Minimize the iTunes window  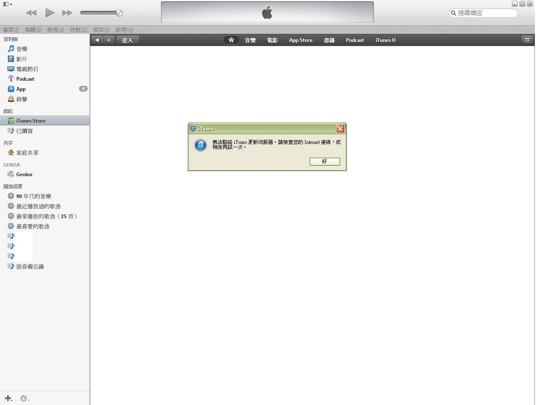515,4
